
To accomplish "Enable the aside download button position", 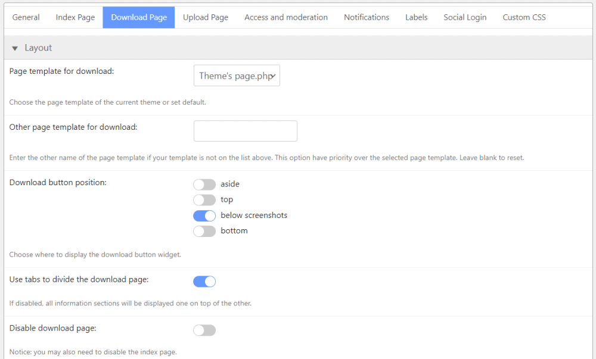I will 204,185.
